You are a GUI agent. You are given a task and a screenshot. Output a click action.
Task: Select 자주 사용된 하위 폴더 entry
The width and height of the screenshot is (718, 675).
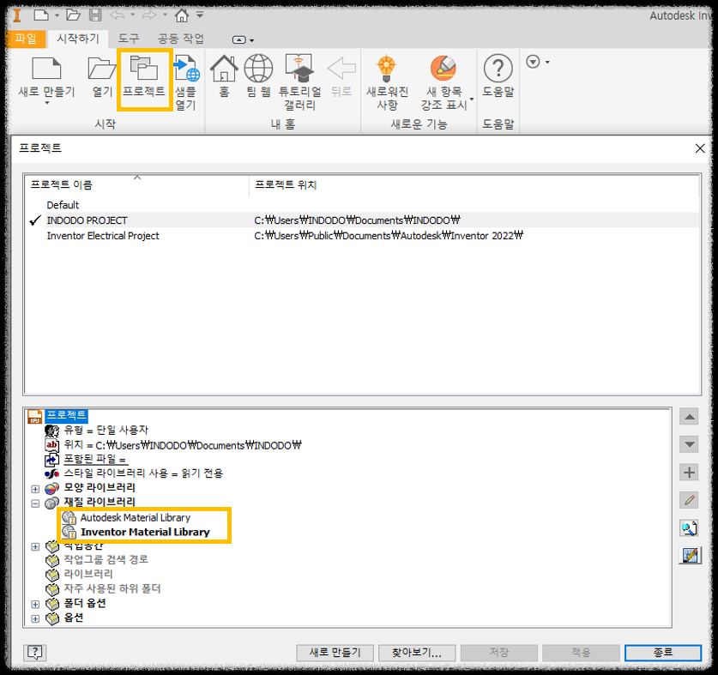click(112, 588)
